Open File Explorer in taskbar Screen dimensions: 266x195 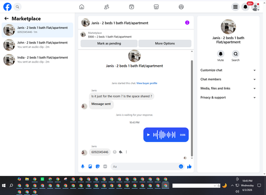click(x=27, y=179)
